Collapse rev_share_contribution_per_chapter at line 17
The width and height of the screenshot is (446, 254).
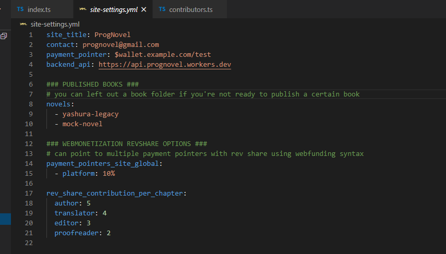(40, 193)
